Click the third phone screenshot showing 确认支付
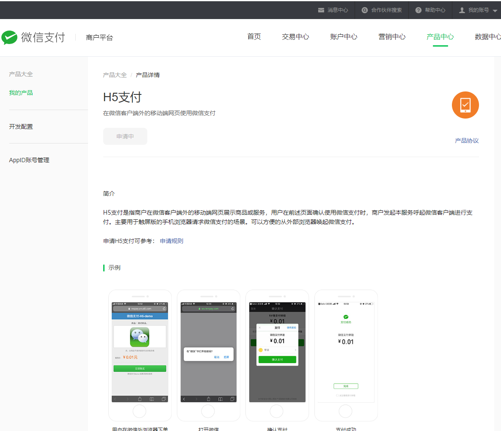This screenshot has width=501, height=431. click(x=277, y=355)
